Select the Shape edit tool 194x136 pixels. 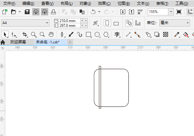pyautogui.click(x=14, y=34)
